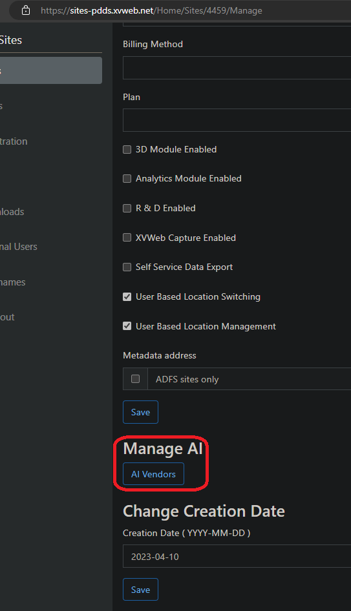Select the highlighted sidebar menu item
The width and height of the screenshot is (351, 611).
pyautogui.click(x=50, y=70)
